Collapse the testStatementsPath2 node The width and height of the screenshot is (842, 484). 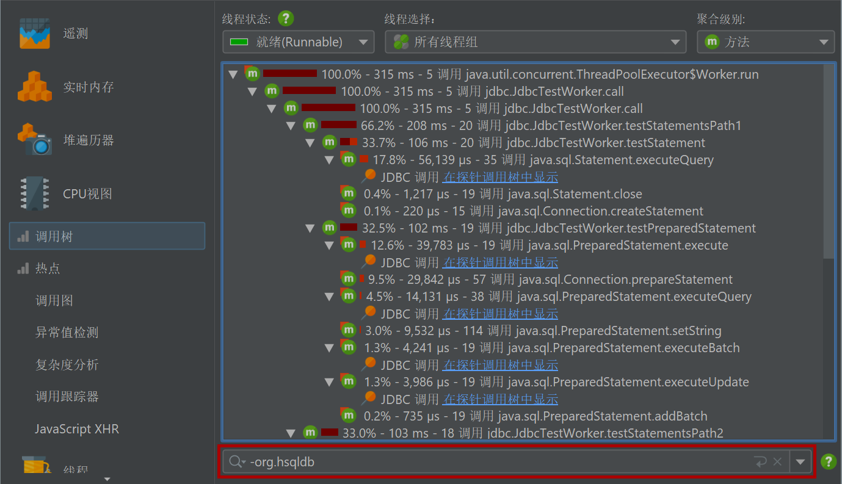pos(291,433)
